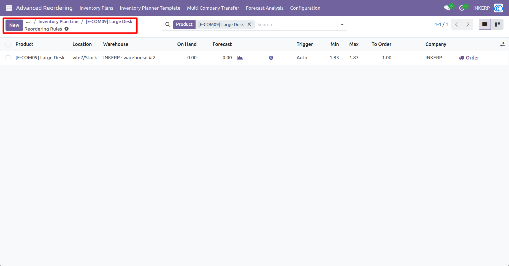The height and width of the screenshot is (266, 509).
Task: Open the apps grid home menu
Action: click(x=9, y=8)
